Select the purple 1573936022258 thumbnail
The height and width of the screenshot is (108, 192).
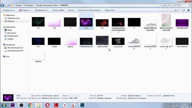point(182,23)
